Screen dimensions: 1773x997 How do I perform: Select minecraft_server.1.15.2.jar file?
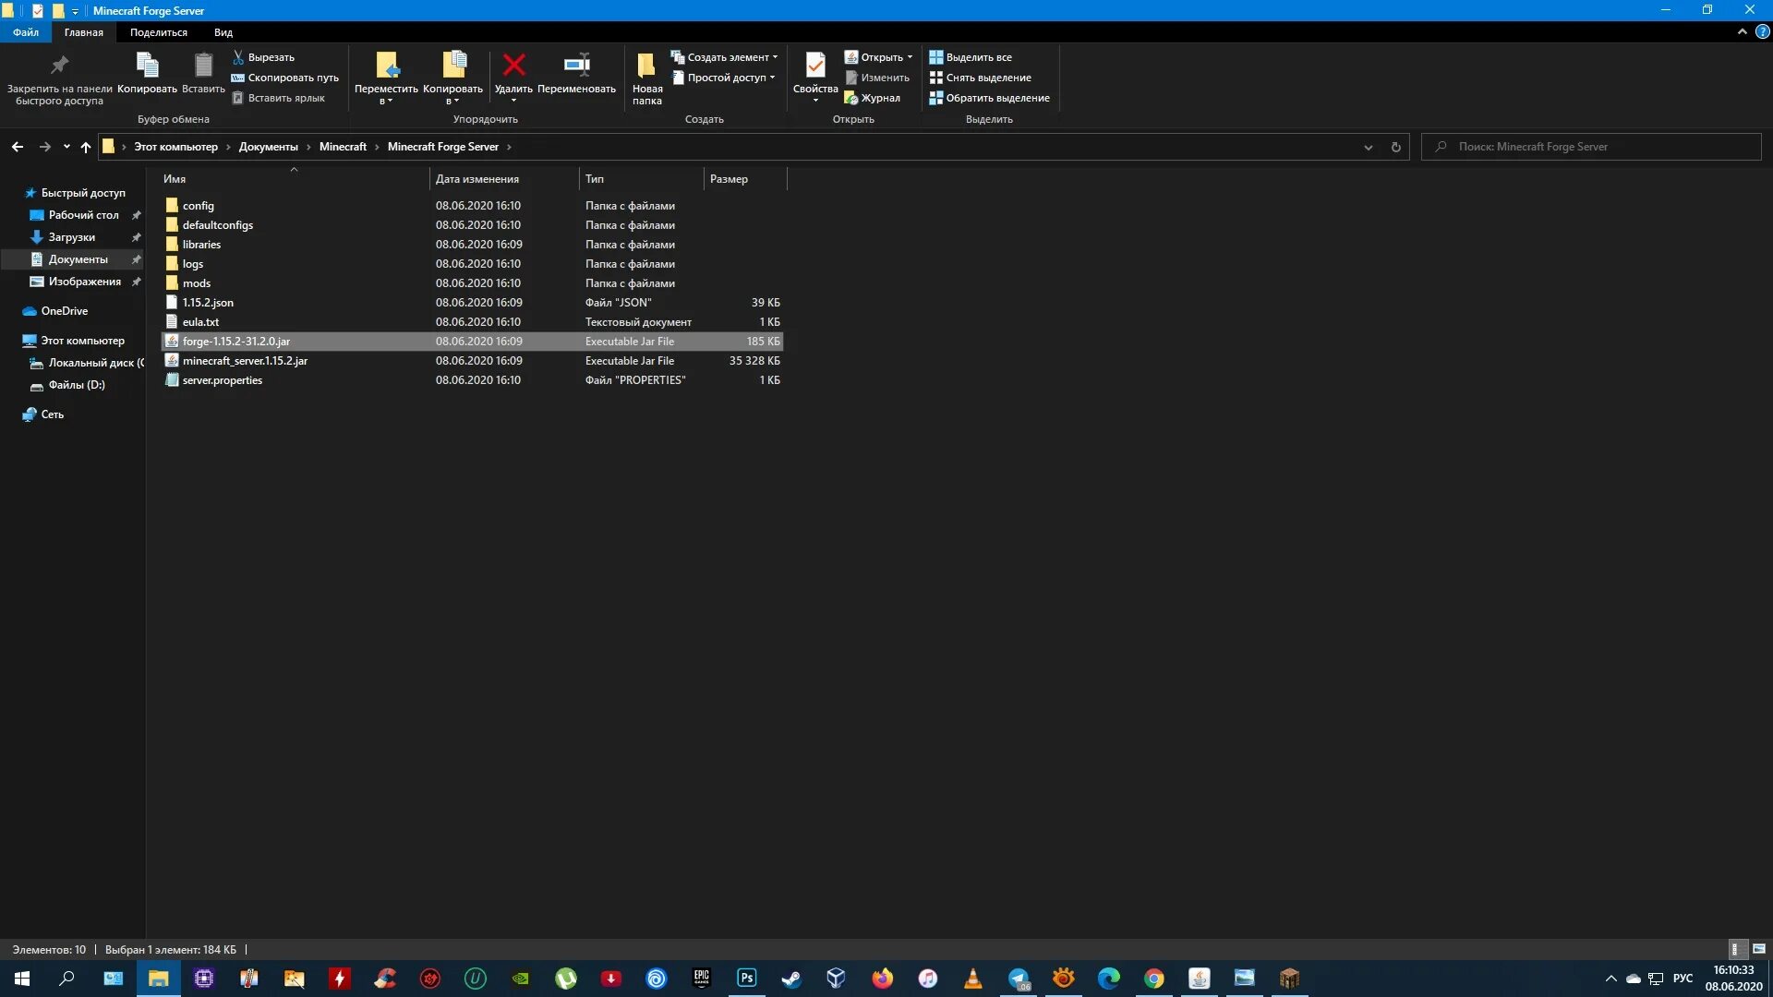click(472, 361)
